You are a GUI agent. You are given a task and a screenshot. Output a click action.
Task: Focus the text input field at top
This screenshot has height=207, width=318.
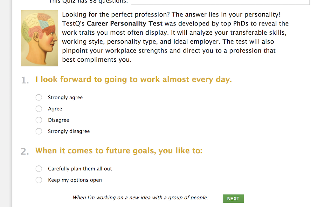pyautogui.click(x=220, y=2)
